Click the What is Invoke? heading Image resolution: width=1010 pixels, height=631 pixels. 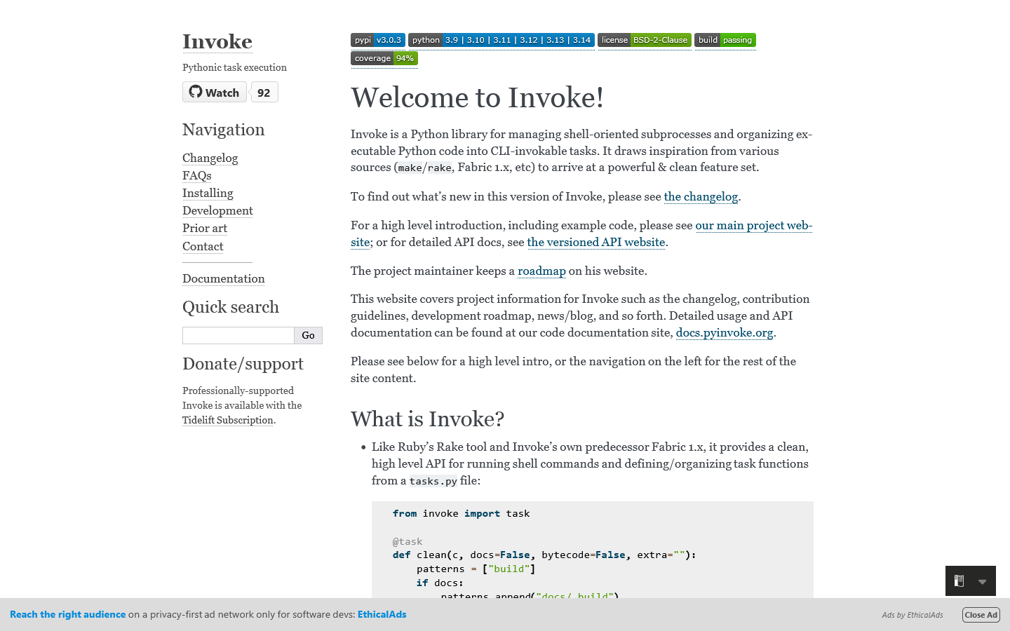tap(428, 419)
